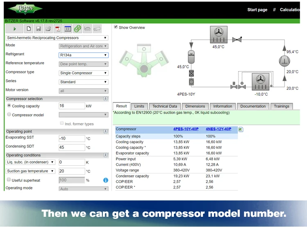
Task: Open the table view icon
Action: coord(68,29)
